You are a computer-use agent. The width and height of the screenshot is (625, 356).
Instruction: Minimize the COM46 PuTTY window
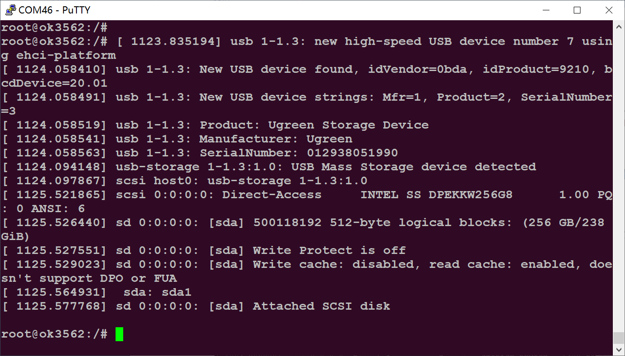coord(546,10)
